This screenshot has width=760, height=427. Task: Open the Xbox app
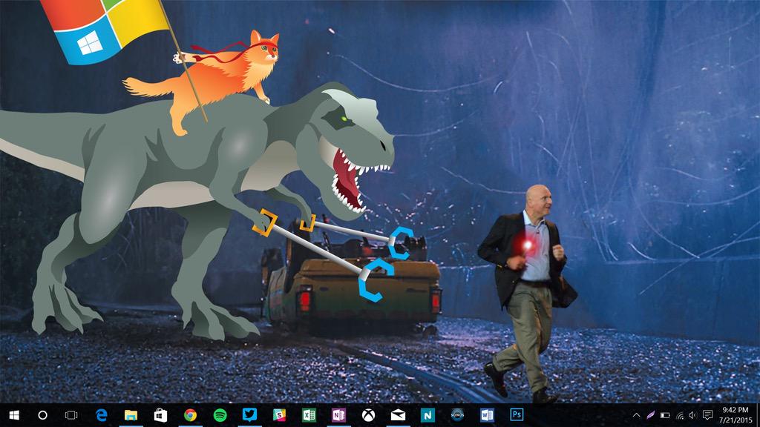[x=368, y=415]
